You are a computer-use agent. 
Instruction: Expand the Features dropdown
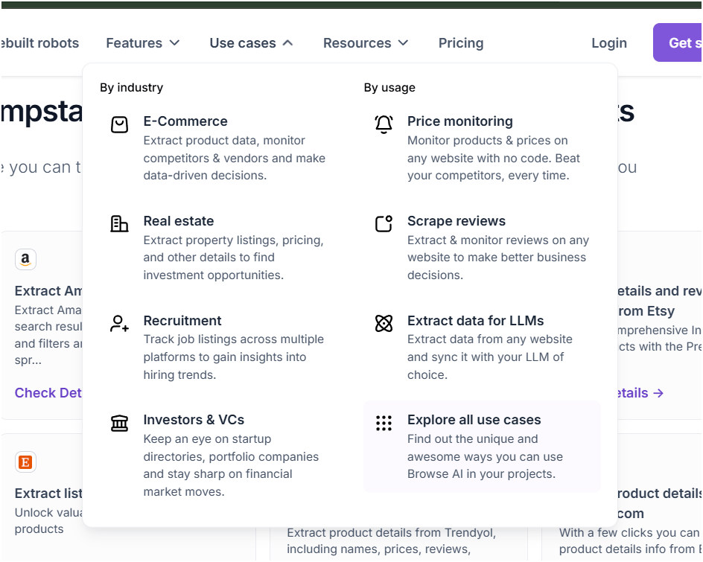click(x=143, y=43)
